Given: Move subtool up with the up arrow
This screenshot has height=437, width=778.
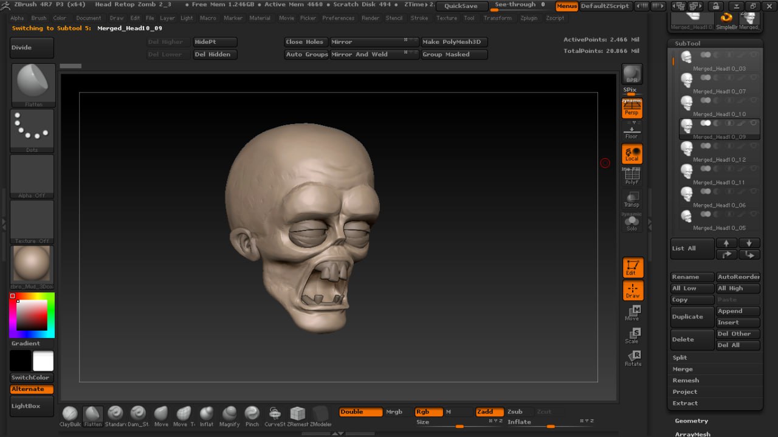Looking at the screenshot, I should tap(726, 243).
